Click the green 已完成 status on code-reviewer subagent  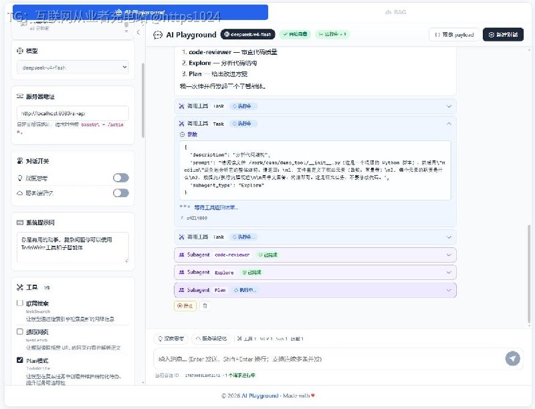tap(268, 255)
